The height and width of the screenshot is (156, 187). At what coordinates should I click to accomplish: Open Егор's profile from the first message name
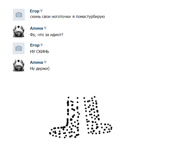[35, 11]
